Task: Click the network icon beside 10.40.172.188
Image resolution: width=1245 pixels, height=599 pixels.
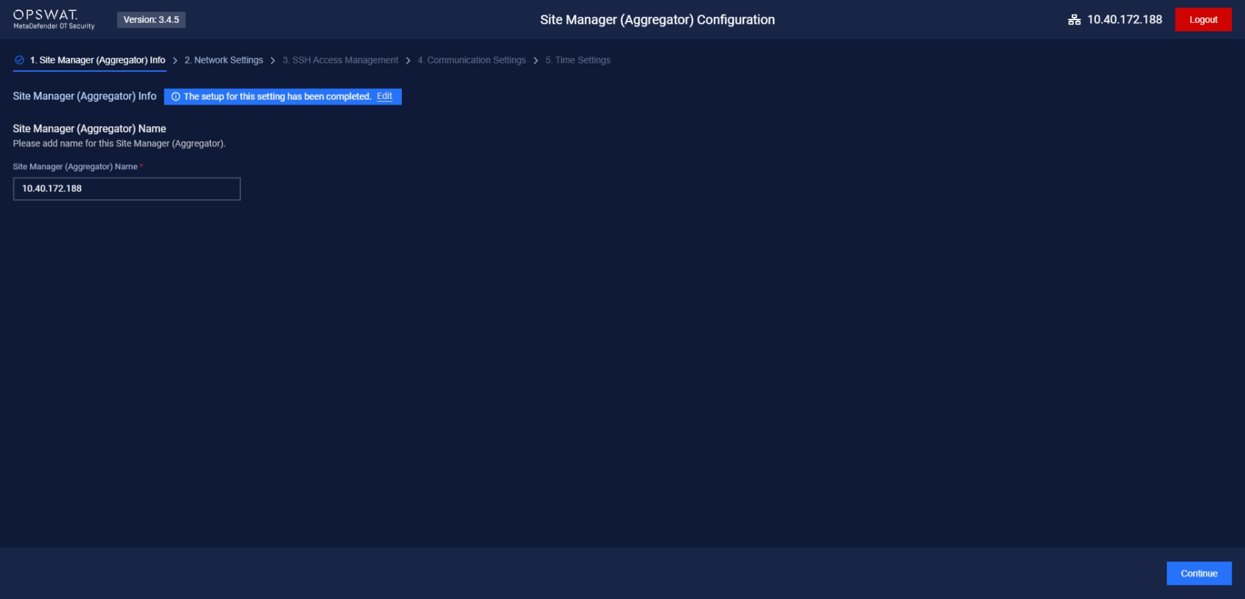Action: [x=1074, y=20]
